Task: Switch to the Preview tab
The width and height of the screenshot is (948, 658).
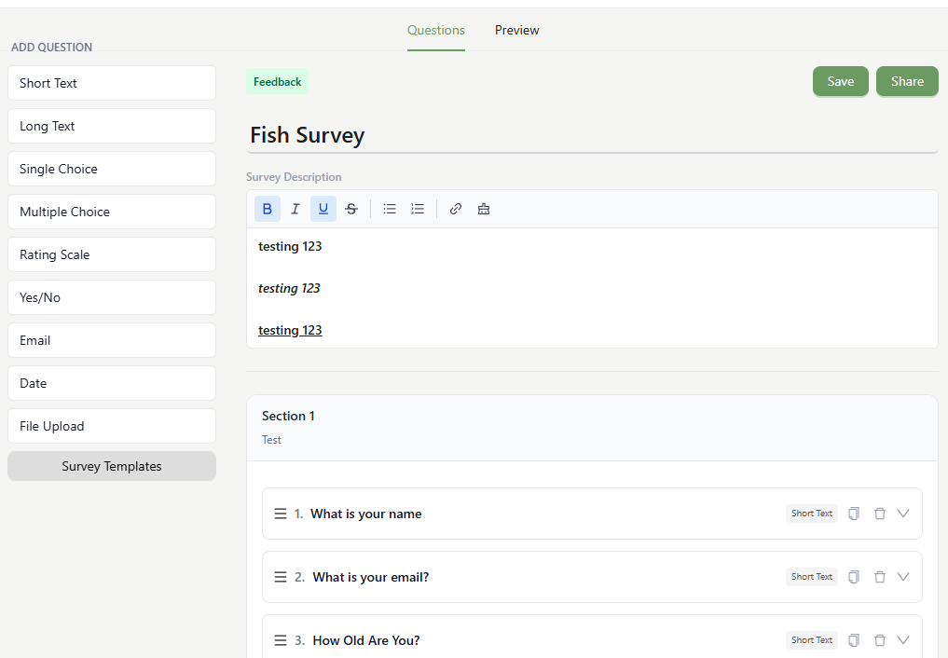Action: tap(517, 30)
